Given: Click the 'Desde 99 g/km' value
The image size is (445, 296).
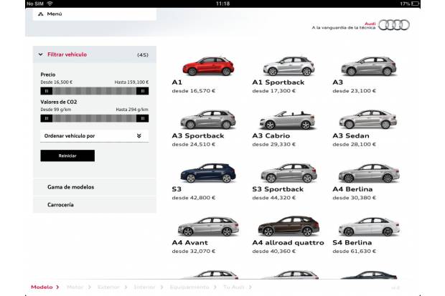Looking at the screenshot, I should [56, 110].
